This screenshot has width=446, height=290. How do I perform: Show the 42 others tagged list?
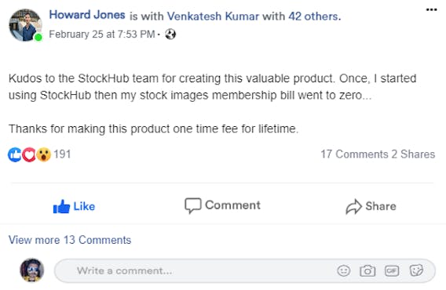click(315, 16)
